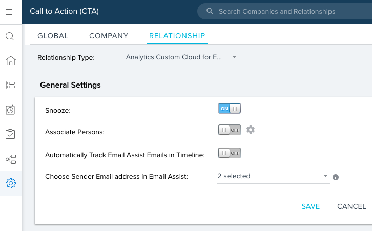The width and height of the screenshot is (372, 231).
Task: Open the sender email '2 selected' dropdown
Action: (273, 176)
